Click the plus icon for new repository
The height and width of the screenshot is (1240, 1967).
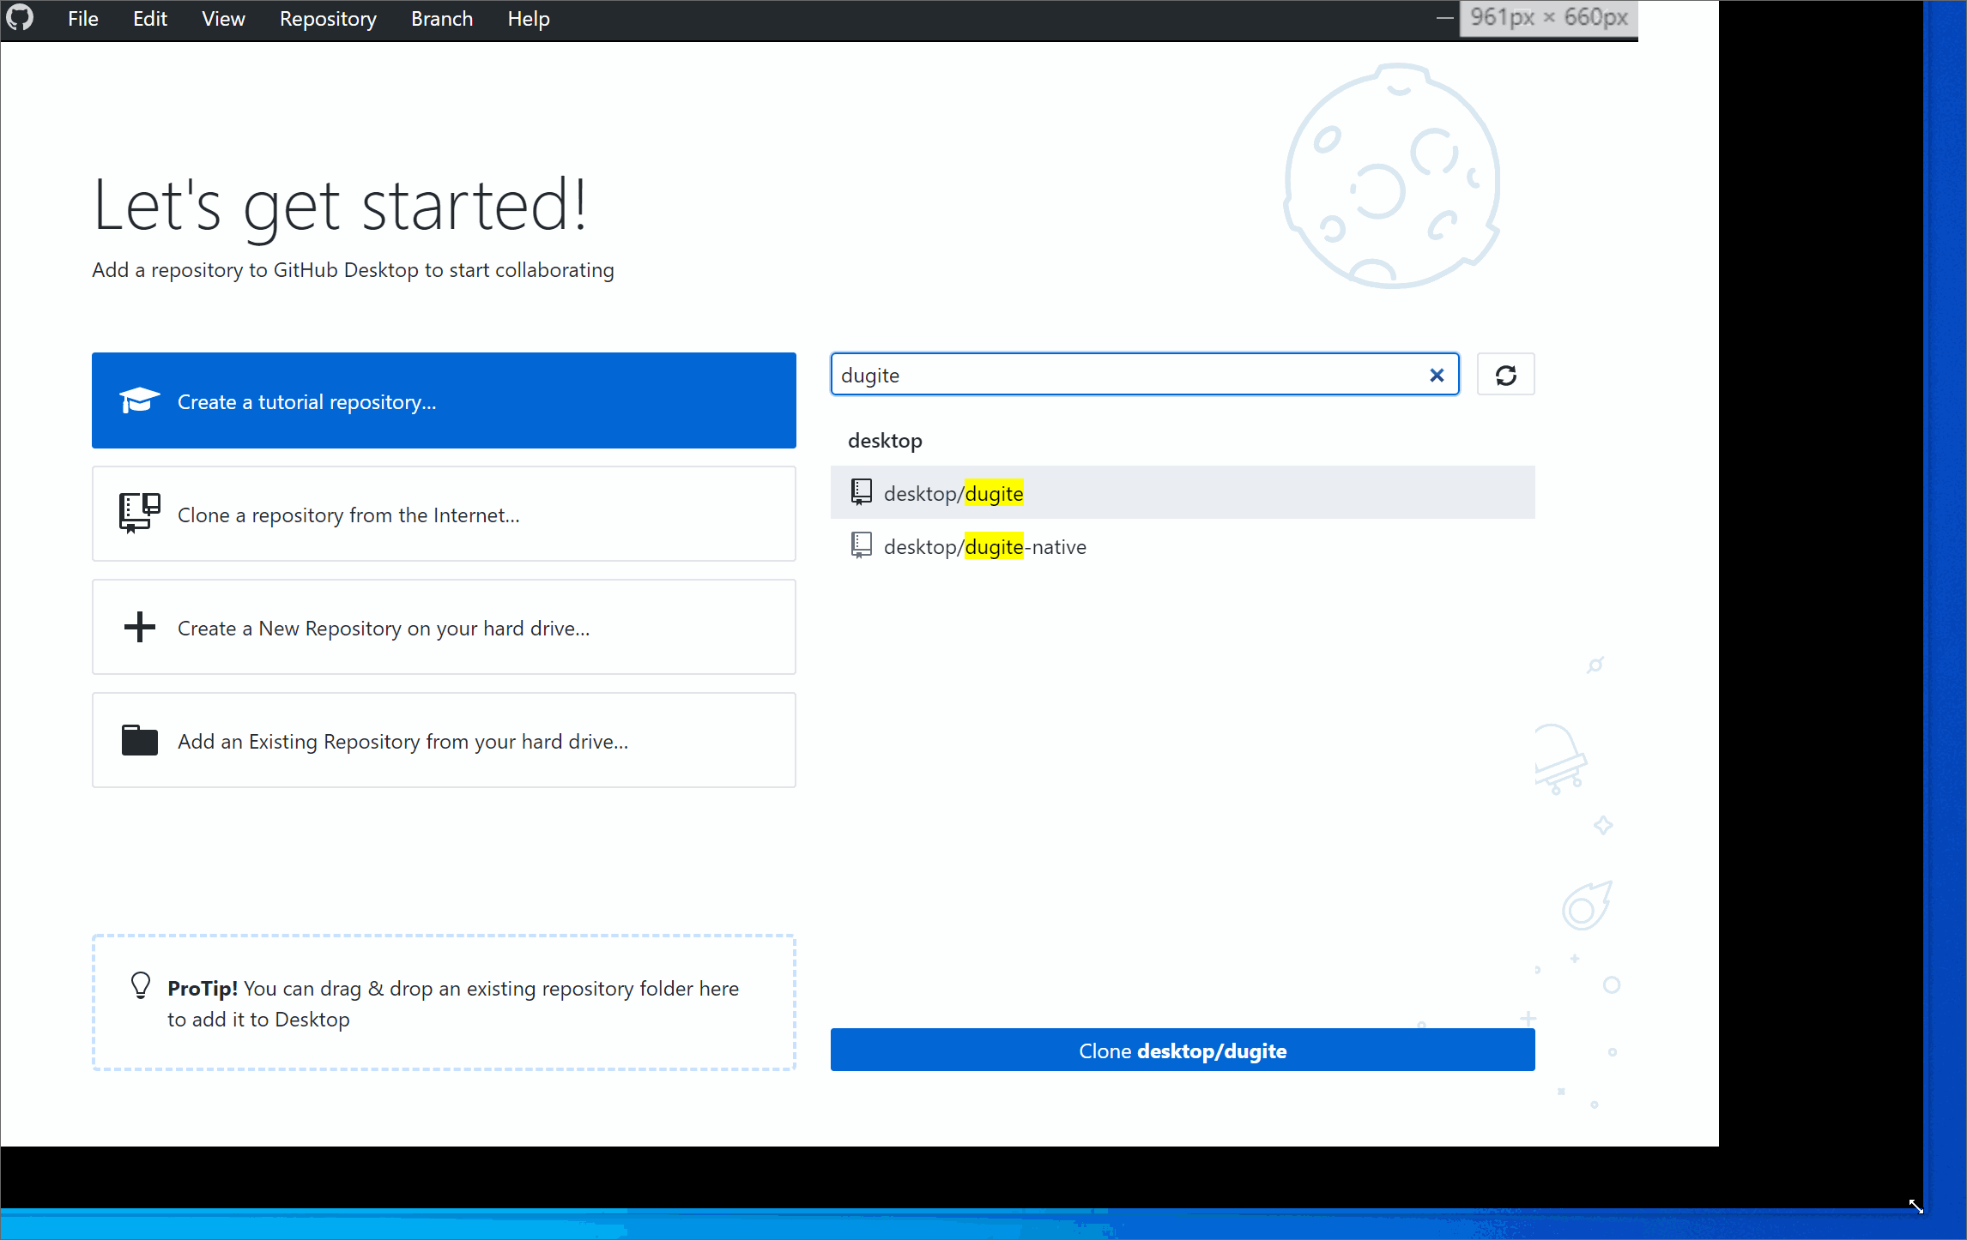tap(138, 627)
